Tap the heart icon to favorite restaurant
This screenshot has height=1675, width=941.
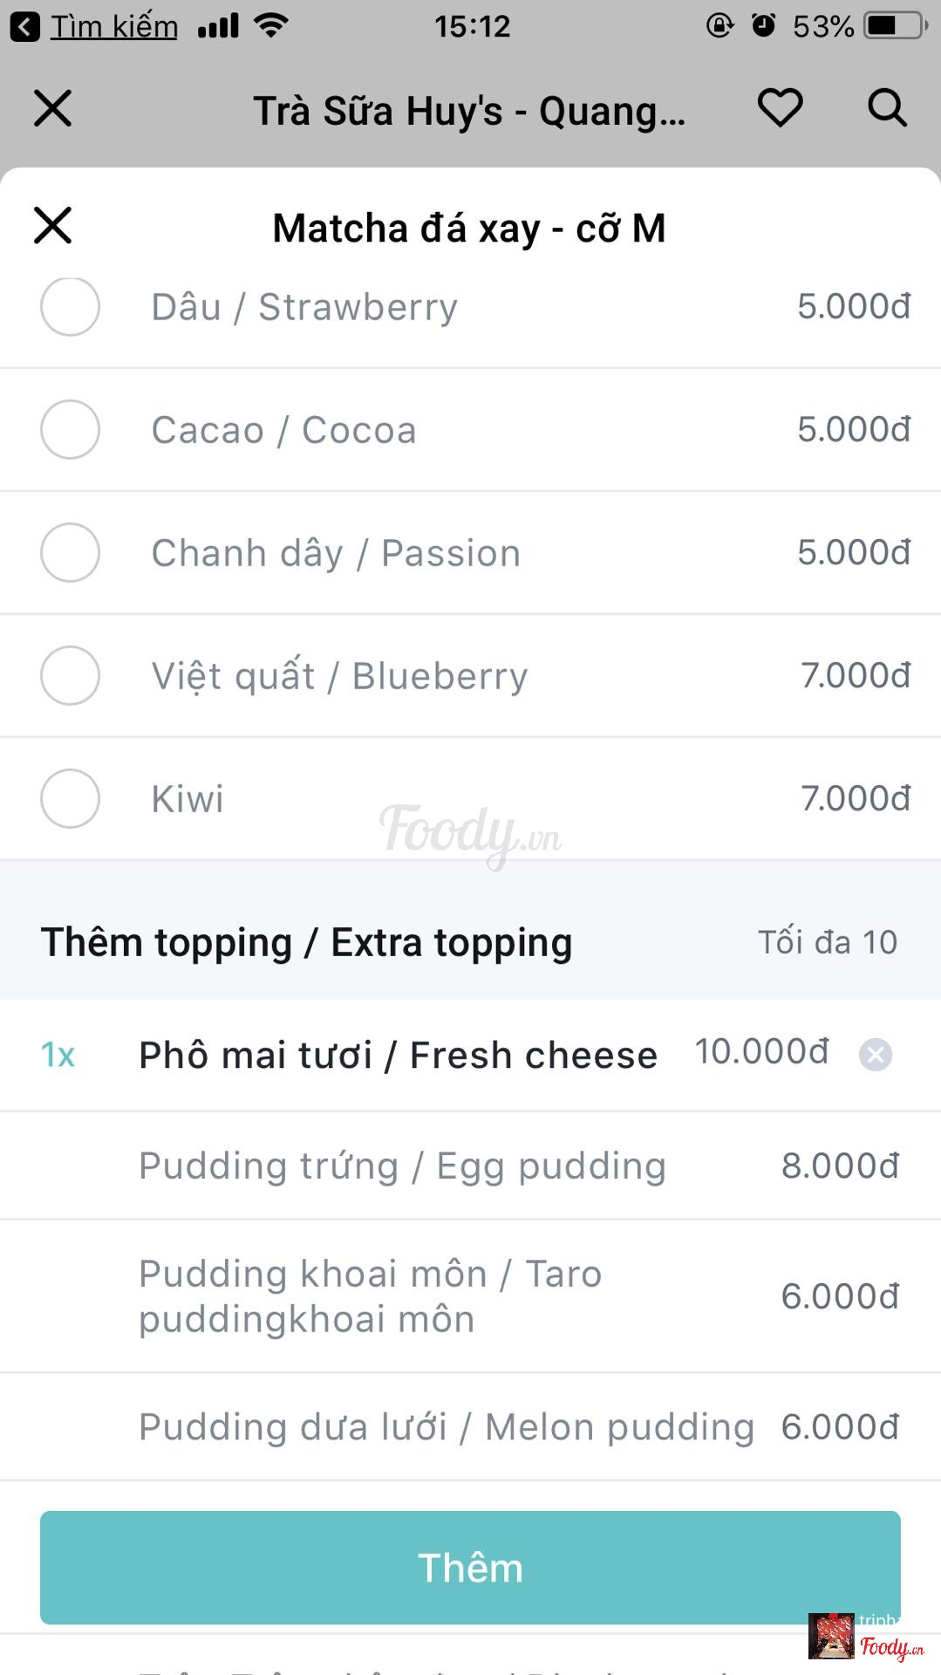pos(779,108)
